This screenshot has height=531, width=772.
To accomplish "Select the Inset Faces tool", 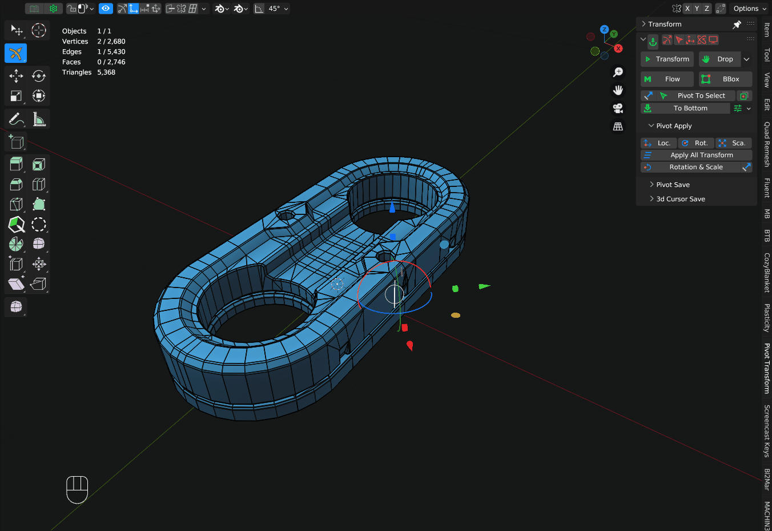I will [39, 164].
